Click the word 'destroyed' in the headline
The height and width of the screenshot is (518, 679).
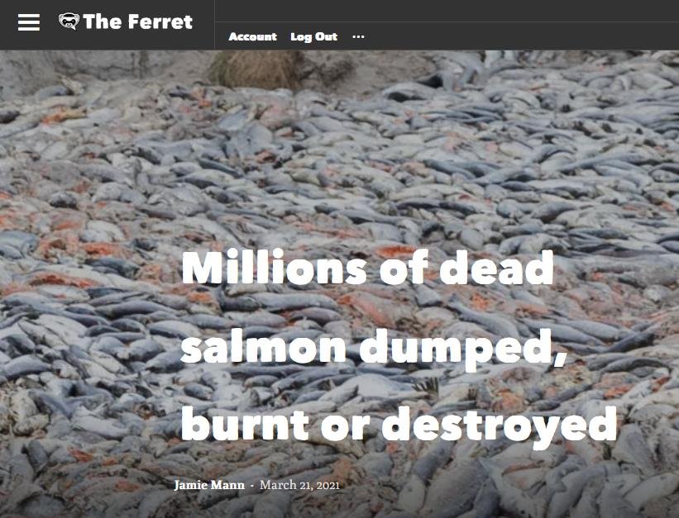(x=500, y=425)
